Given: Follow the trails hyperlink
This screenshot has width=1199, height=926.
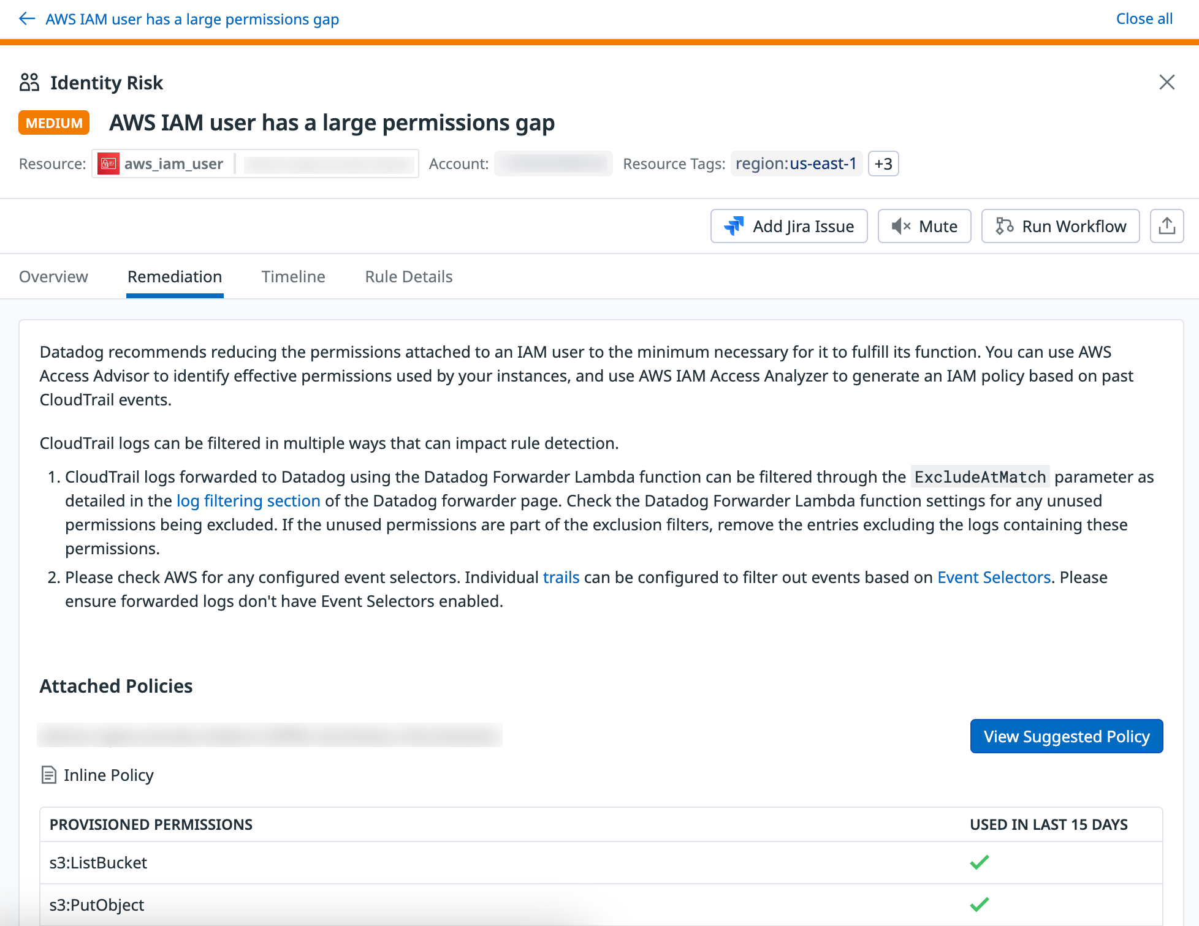Looking at the screenshot, I should (561, 578).
